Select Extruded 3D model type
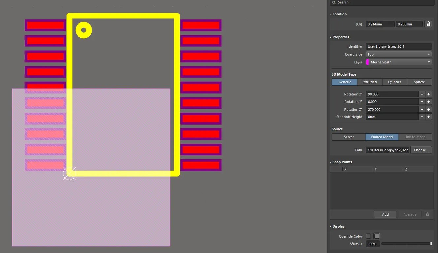The width and height of the screenshot is (438, 253). (369, 82)
